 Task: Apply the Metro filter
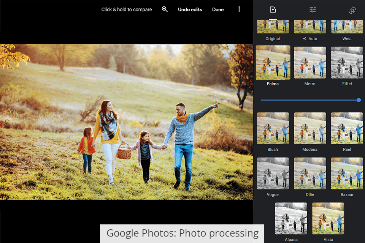coord(310,63)
